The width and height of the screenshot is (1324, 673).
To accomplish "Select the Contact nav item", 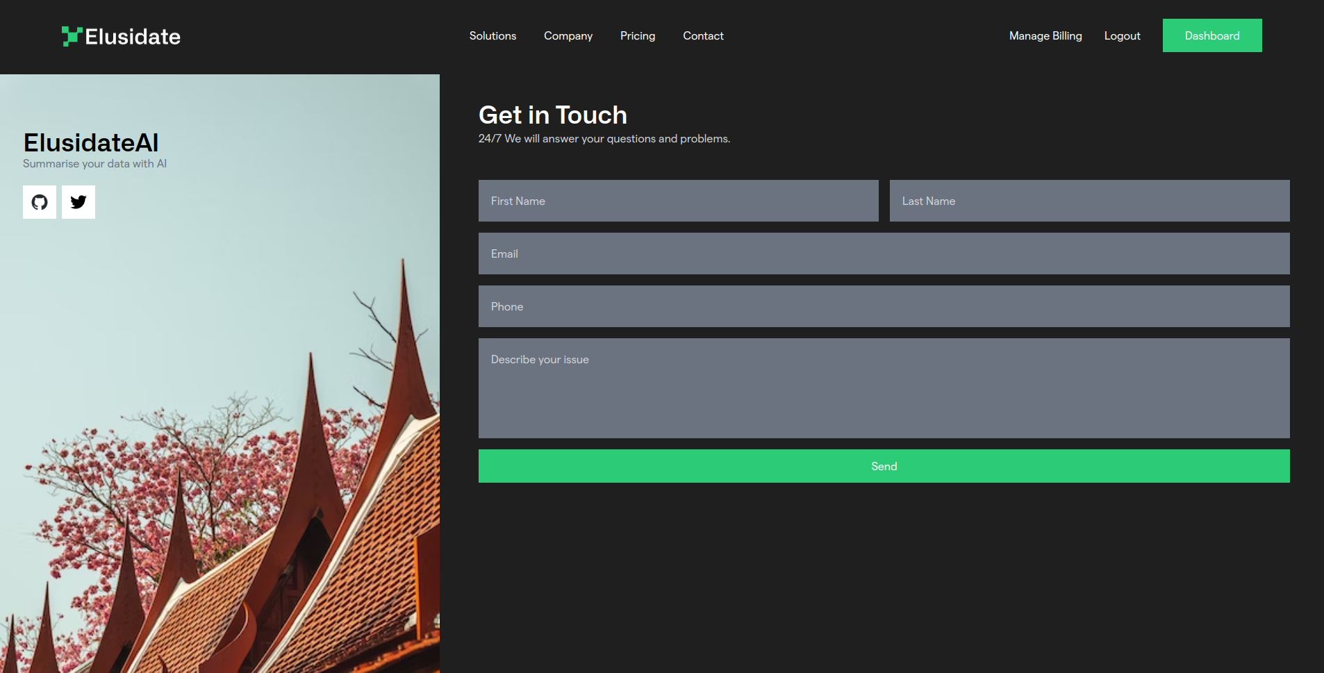I will click(703, 35).
